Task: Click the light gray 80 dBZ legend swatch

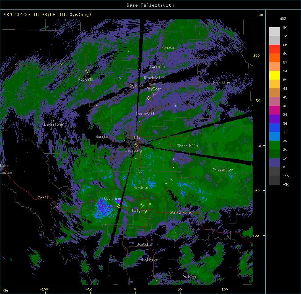Action: tap(274, 32)
